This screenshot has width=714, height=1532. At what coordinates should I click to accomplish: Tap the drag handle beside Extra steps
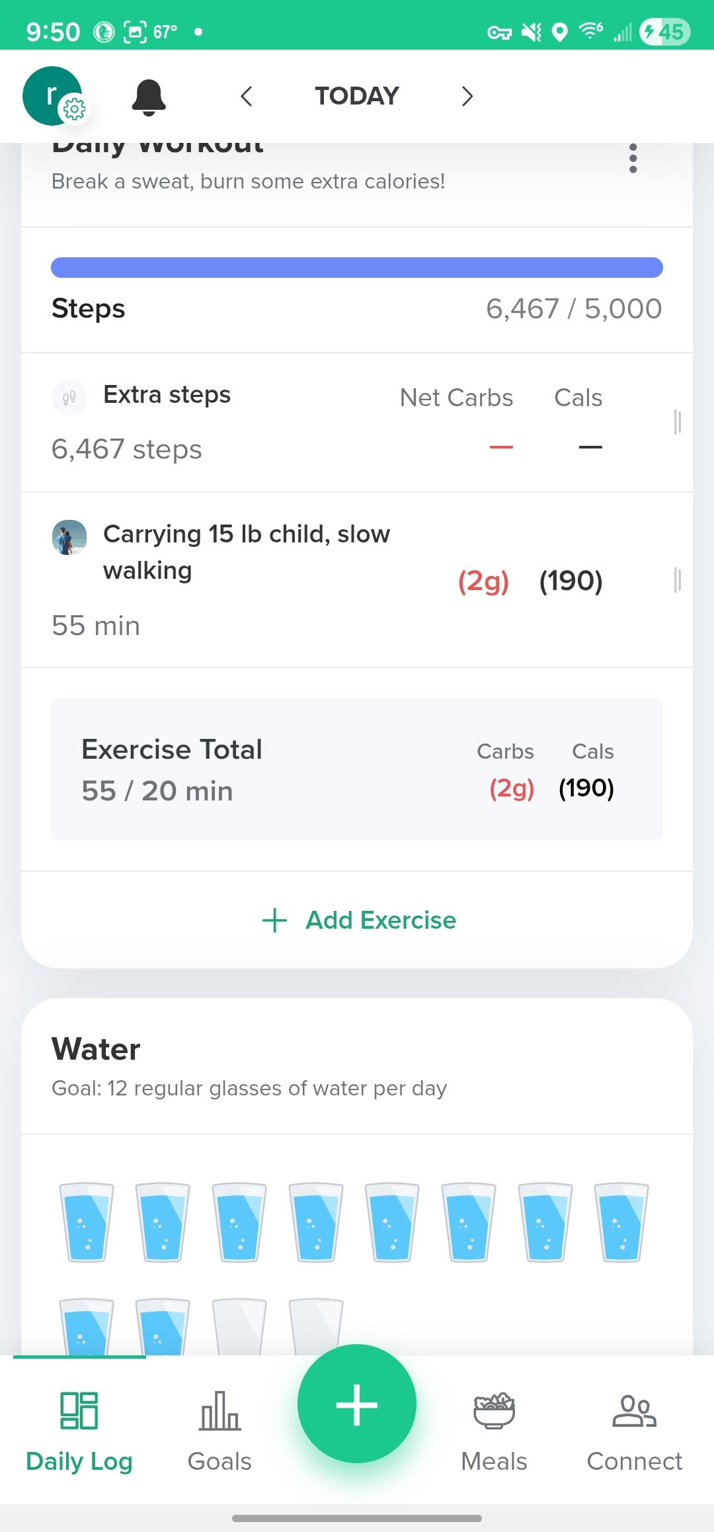pyautogui.click(x=677, y=421)
